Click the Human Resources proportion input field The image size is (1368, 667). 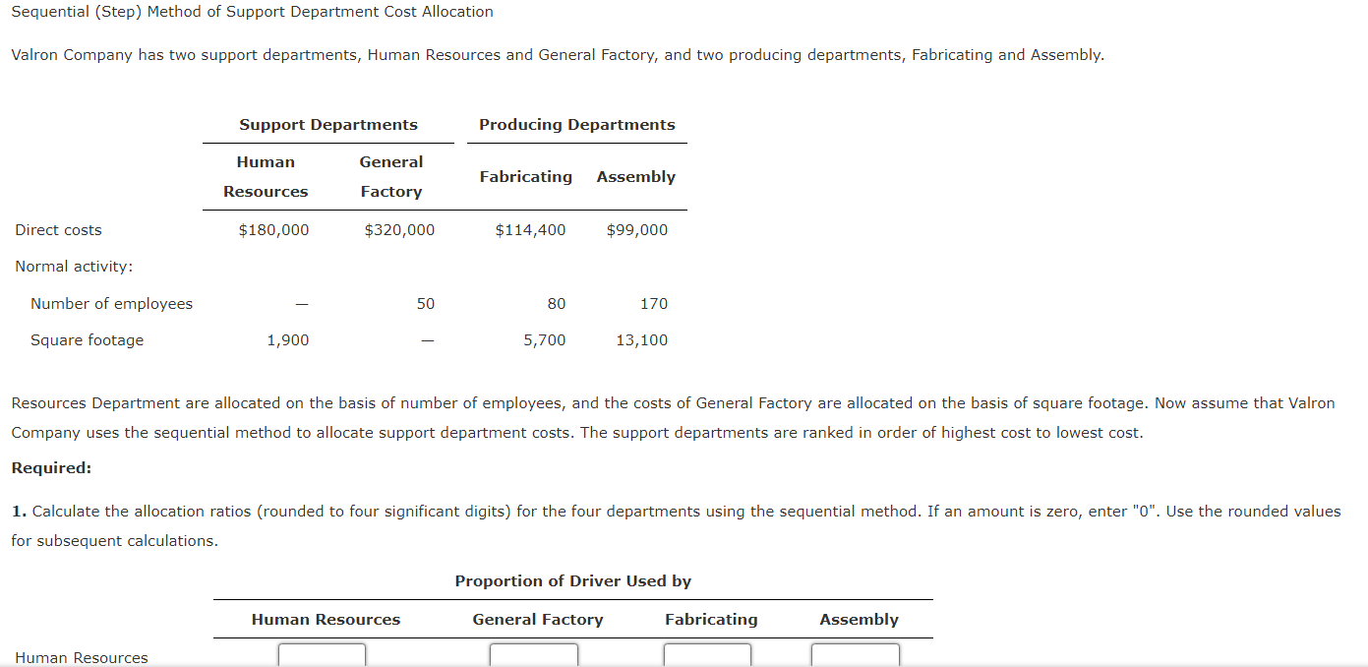322,655
